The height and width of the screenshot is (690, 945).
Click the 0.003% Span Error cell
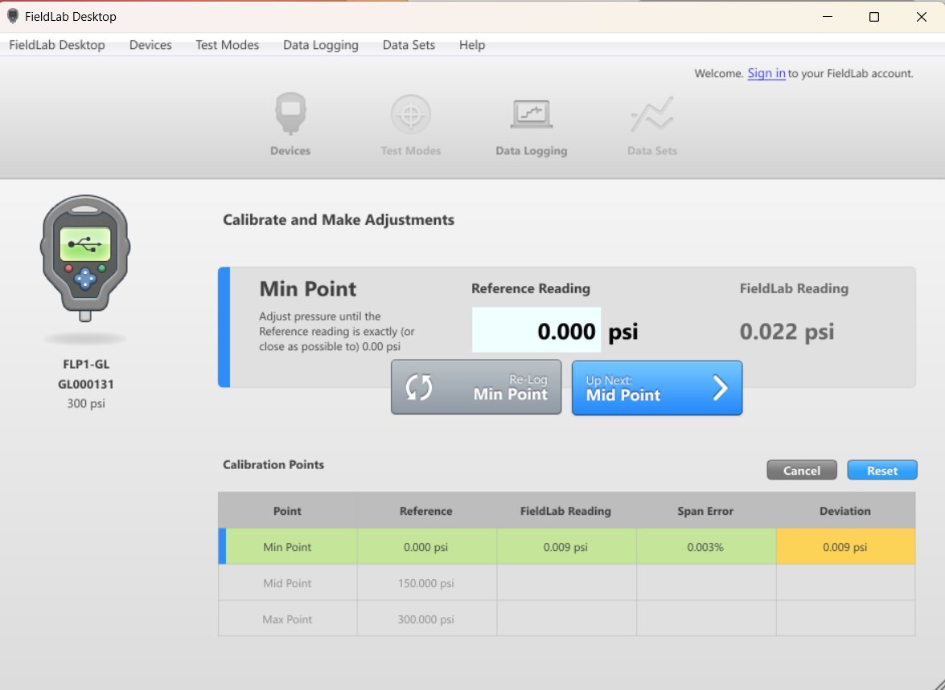706,547
